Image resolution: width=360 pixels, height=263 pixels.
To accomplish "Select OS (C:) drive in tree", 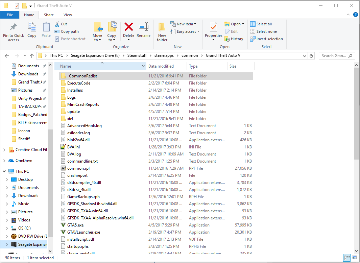I will pyautogui.click(x=24, y=228).
